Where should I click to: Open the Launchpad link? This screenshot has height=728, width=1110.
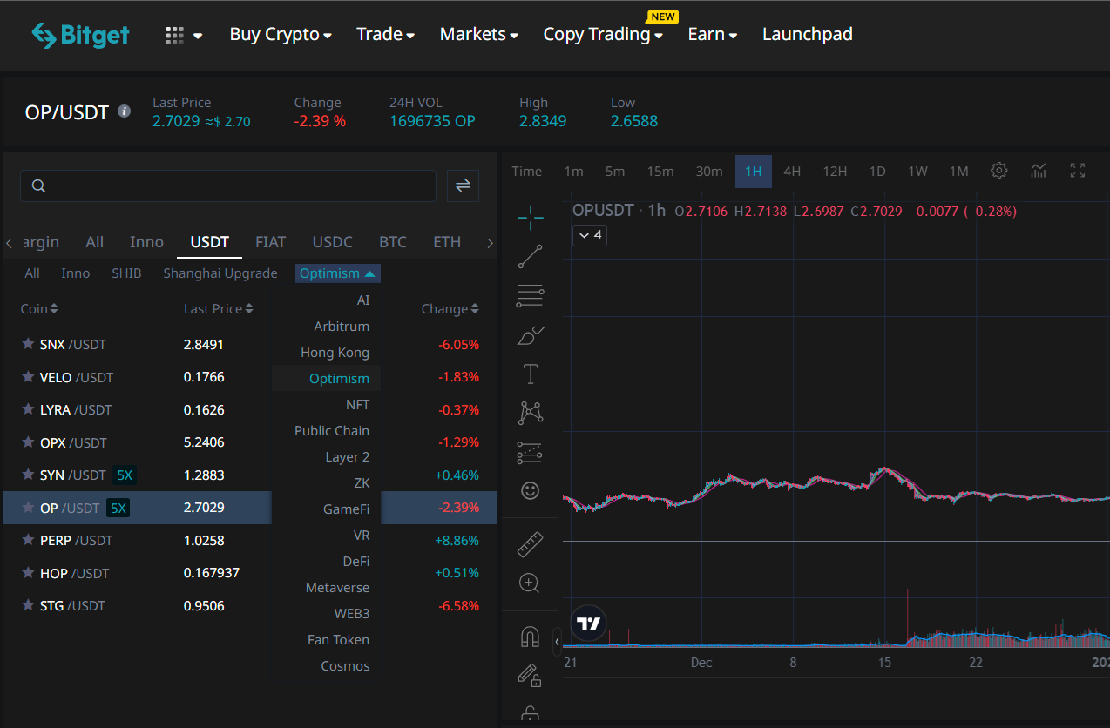coord(807,35)
